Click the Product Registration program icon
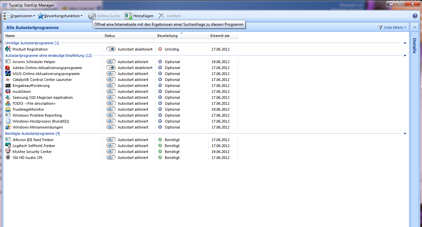Screen dimensions: 422x227 tap(8, 49)
